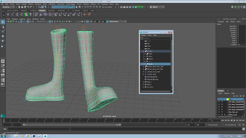Toggle the viewport grid display icon

(28, 21)
